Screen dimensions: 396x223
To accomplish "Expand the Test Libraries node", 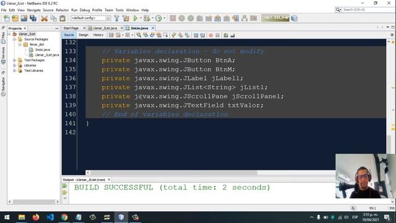I will click(15, 71).
